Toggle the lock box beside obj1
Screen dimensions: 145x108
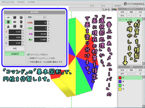pos(123,20)
